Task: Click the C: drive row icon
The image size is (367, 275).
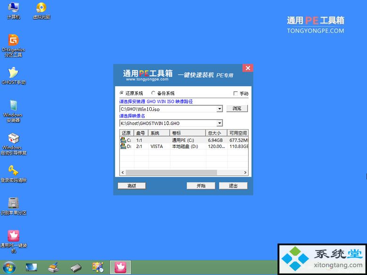Action: click(123, 140)
